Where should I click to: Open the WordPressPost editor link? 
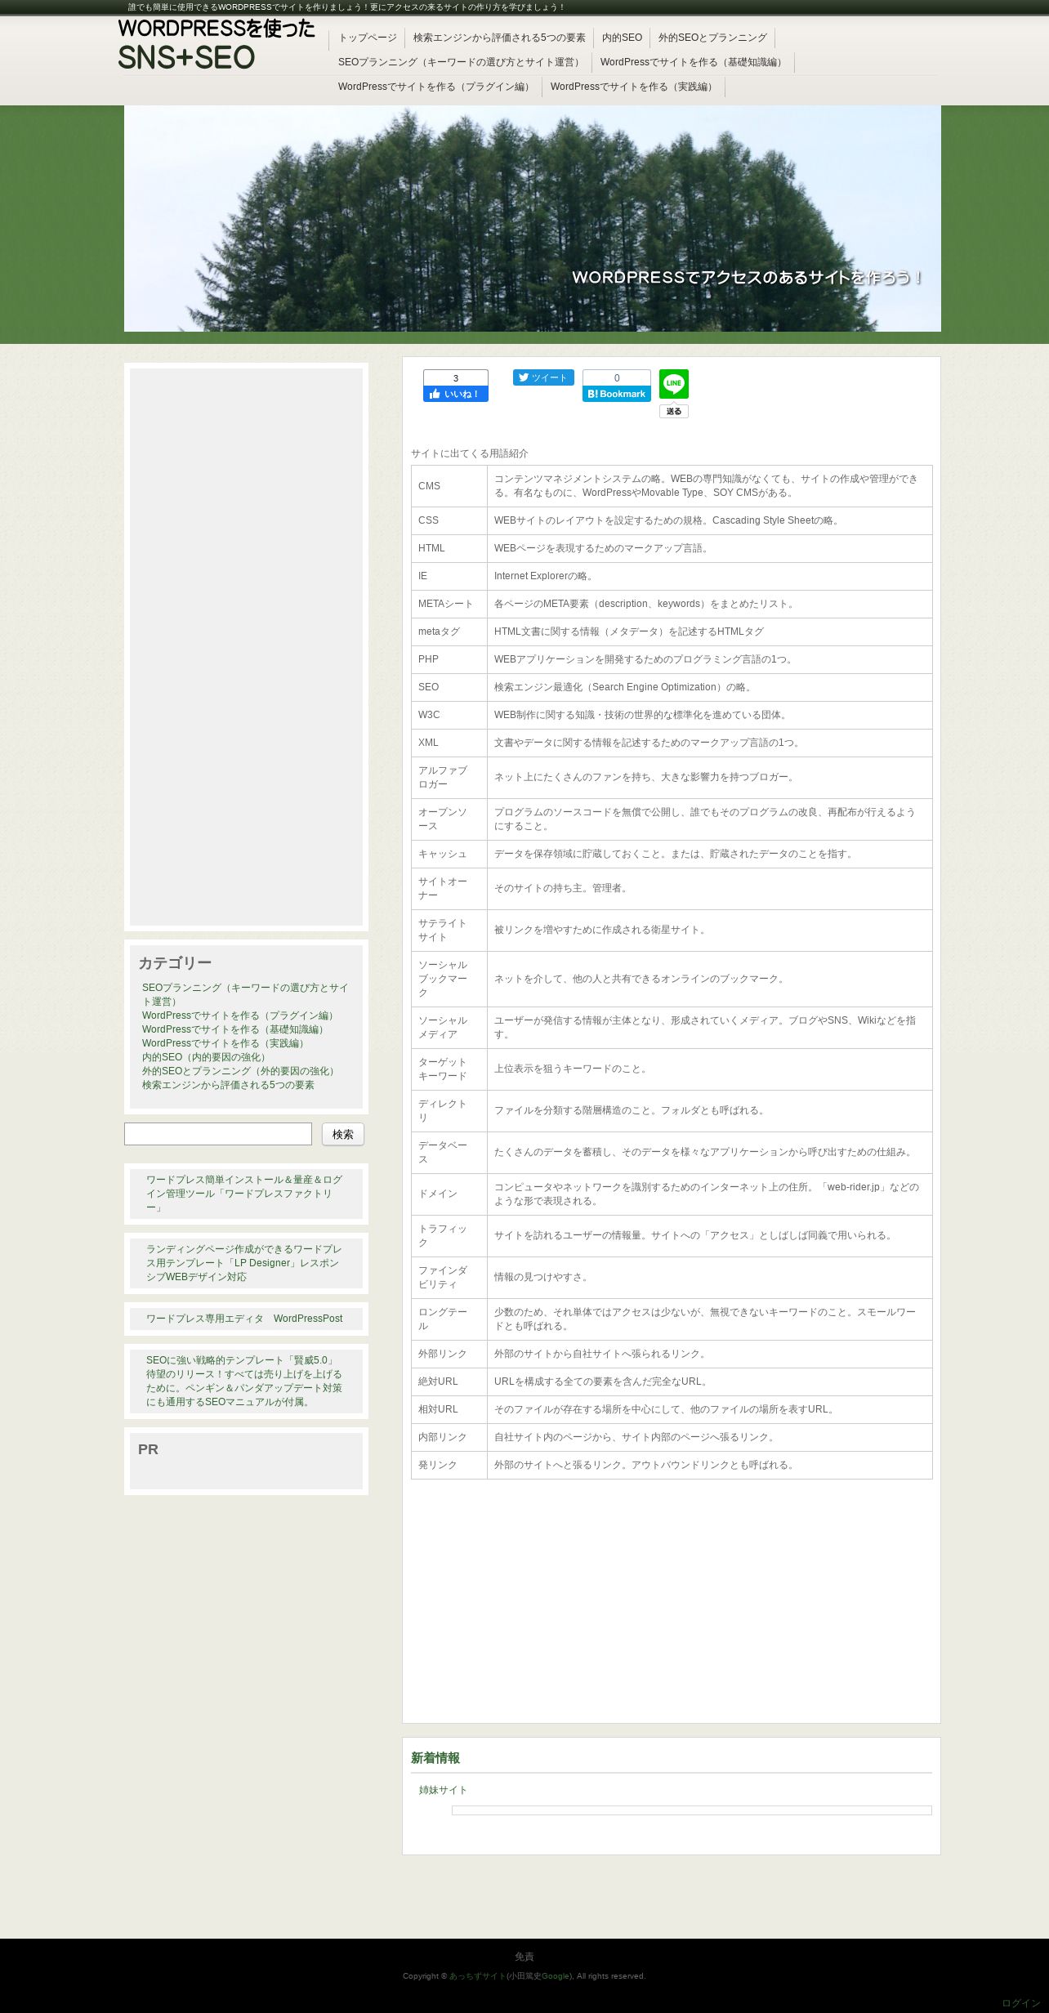pos(244,1319)
